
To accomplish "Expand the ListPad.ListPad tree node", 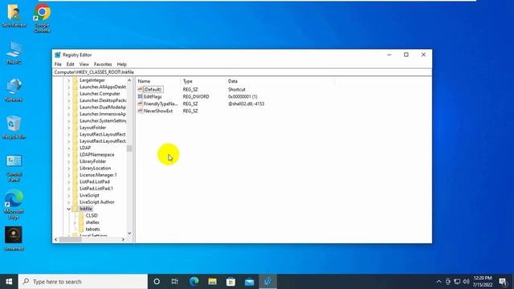I will pyautogui.click(x=69, y=182).
